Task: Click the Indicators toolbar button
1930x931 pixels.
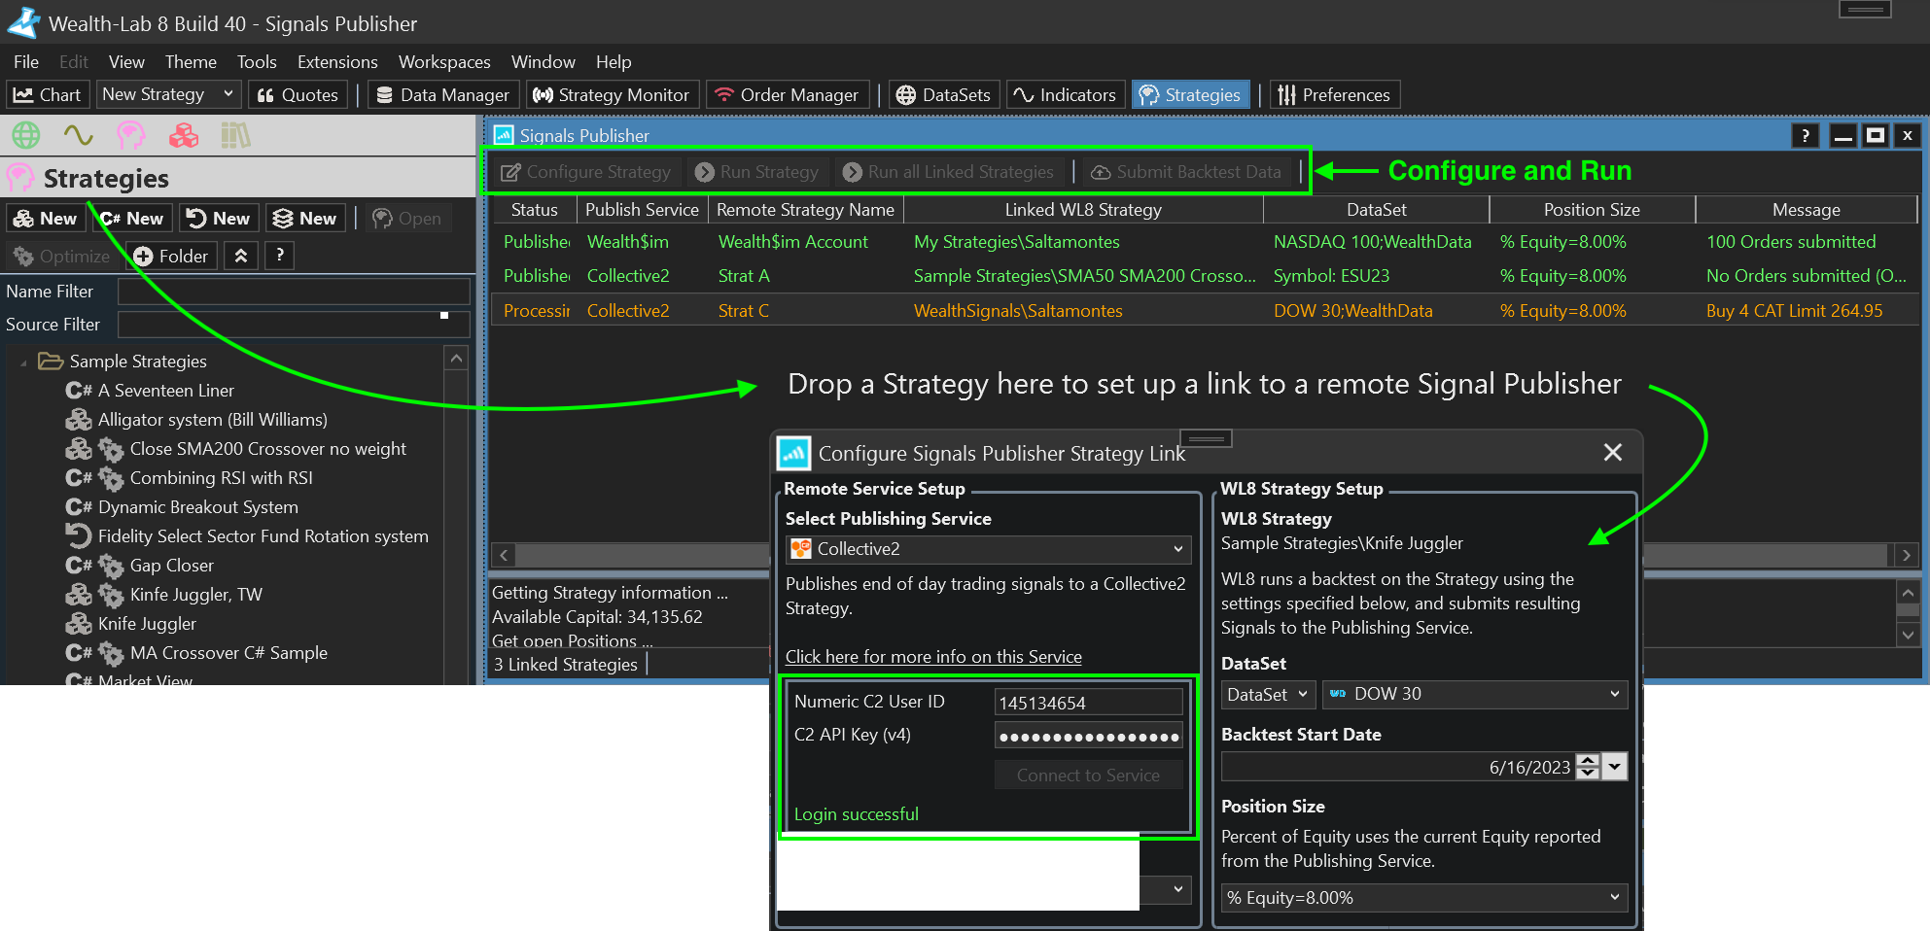Action: 1065,95
